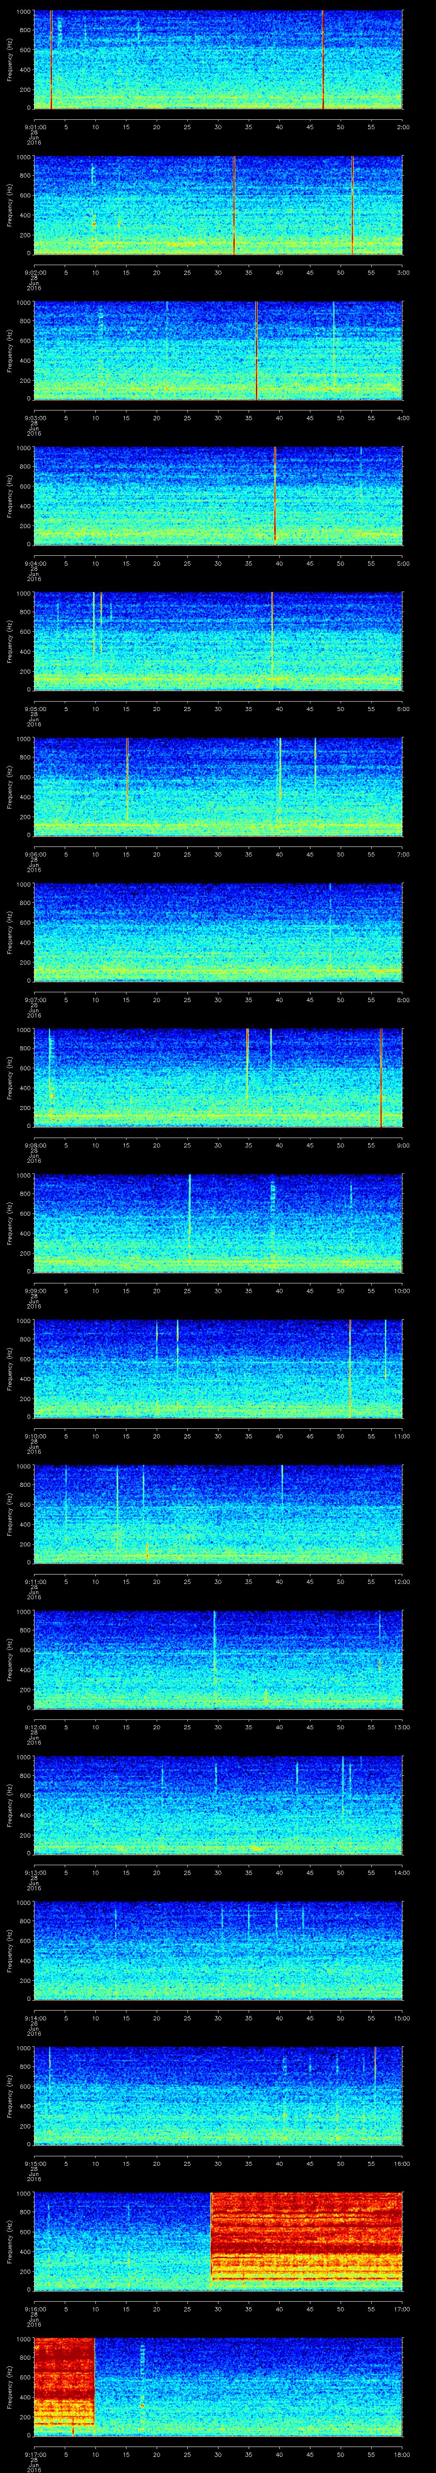This screenshot has width=436, height=2473.
Task: Open the spectrogram panel starting at 9:08:00
Action: coord(218,1078)
